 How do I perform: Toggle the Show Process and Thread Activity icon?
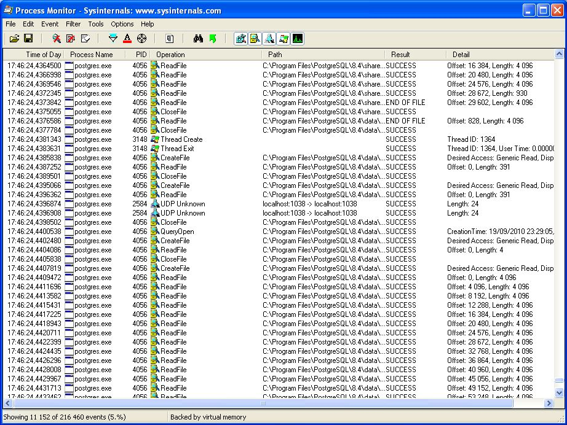tap(283, 39)
